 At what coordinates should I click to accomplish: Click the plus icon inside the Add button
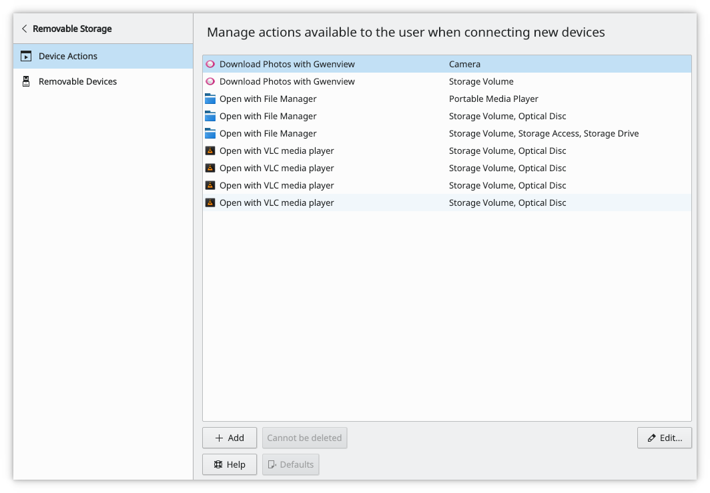tap(219, 438)
